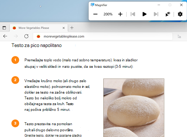Click the tomato site icon in address bar
This screenshot has width=187, height=137.
pyautogui.click(x=38, y=36)
